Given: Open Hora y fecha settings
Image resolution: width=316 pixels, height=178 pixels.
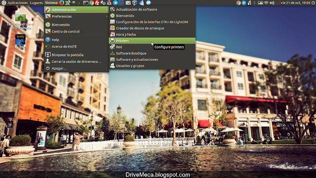Looking at the screenshot, I should click(x=152, y=34).
